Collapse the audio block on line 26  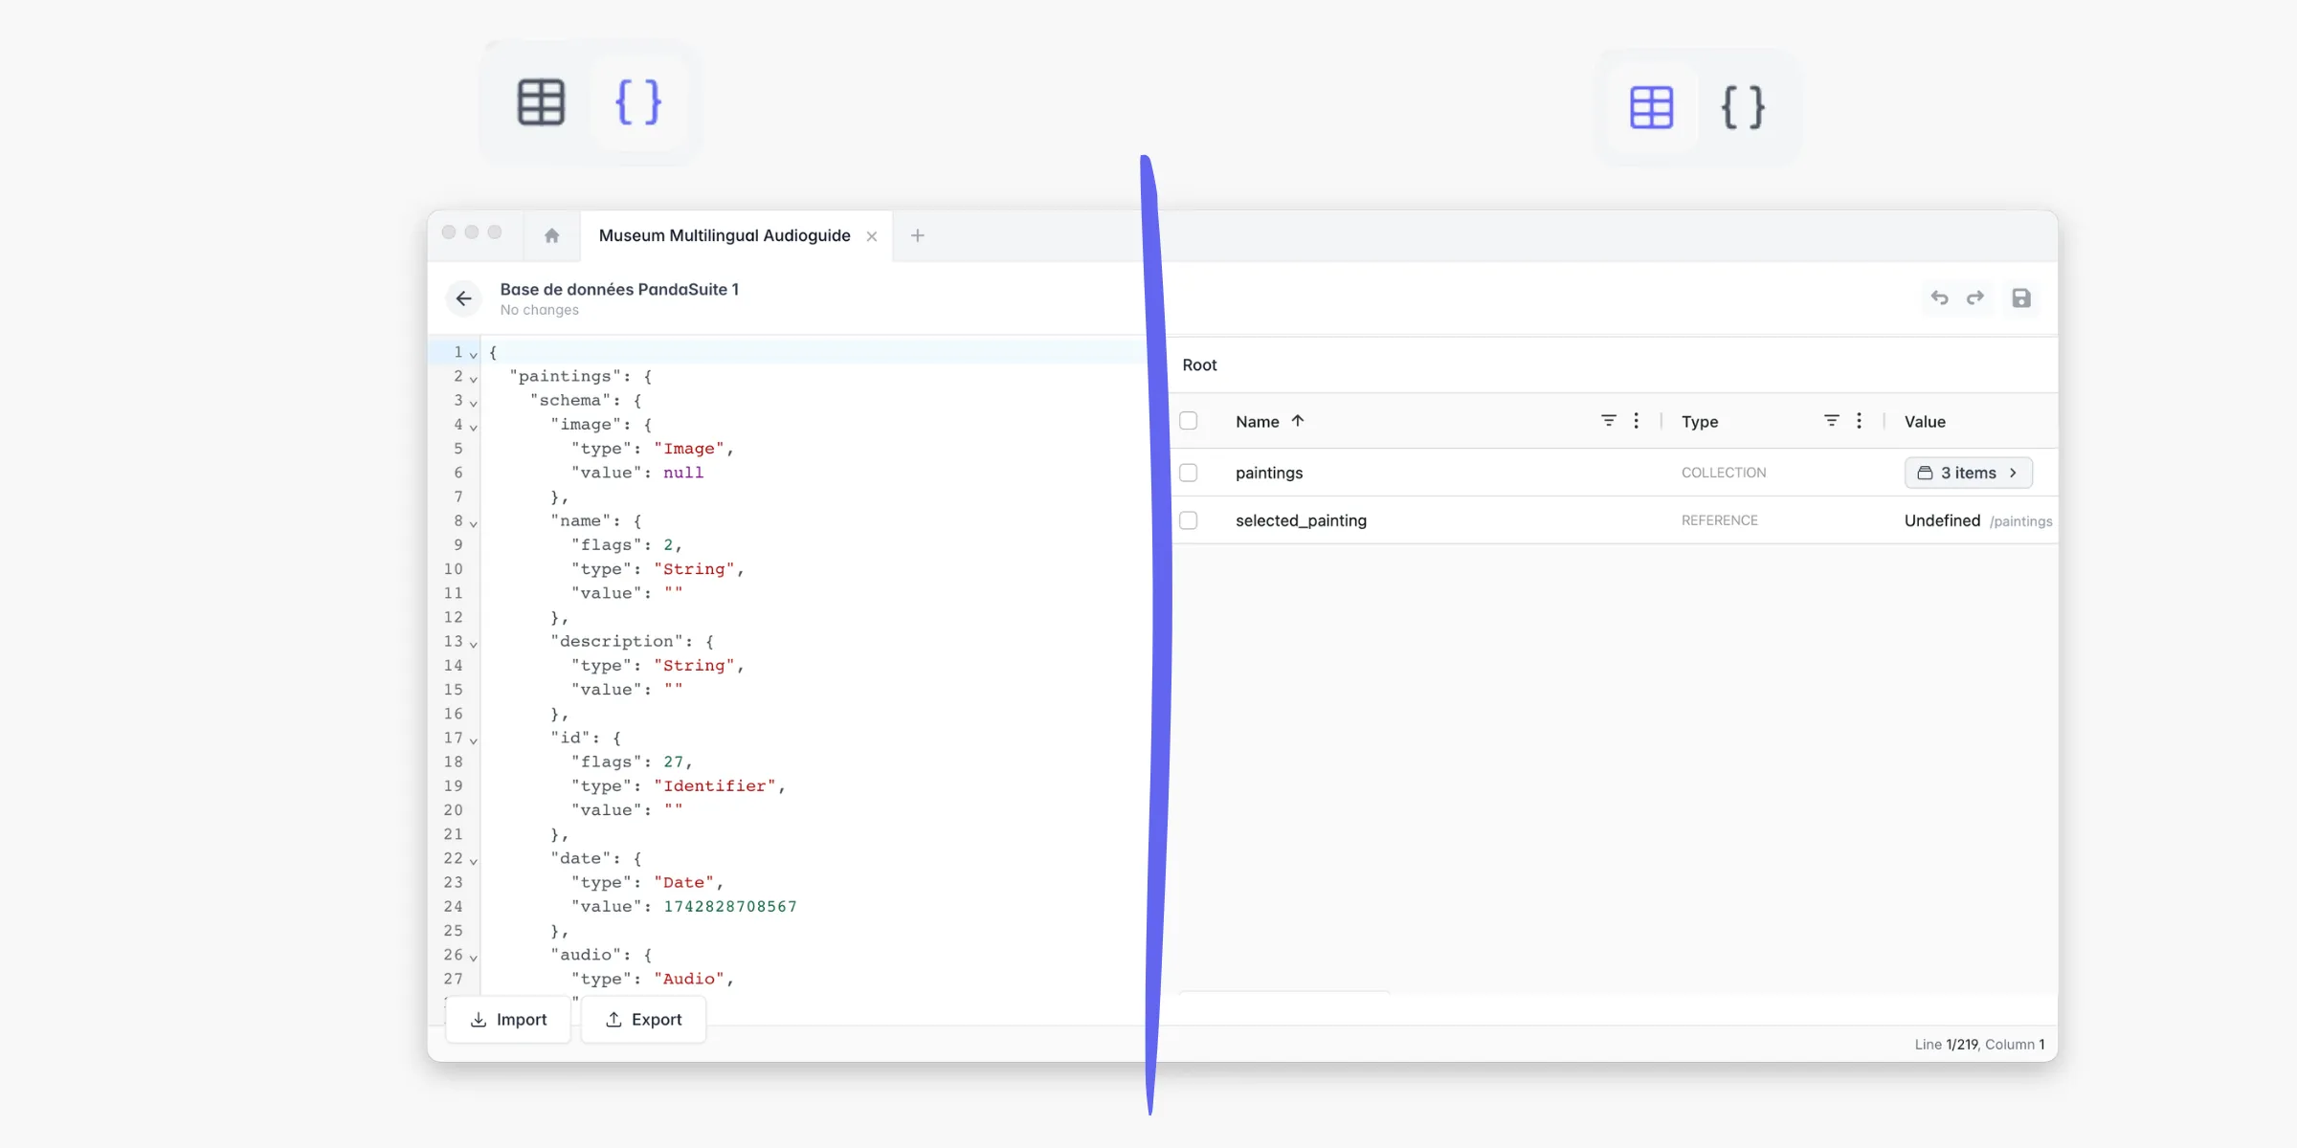472,955
